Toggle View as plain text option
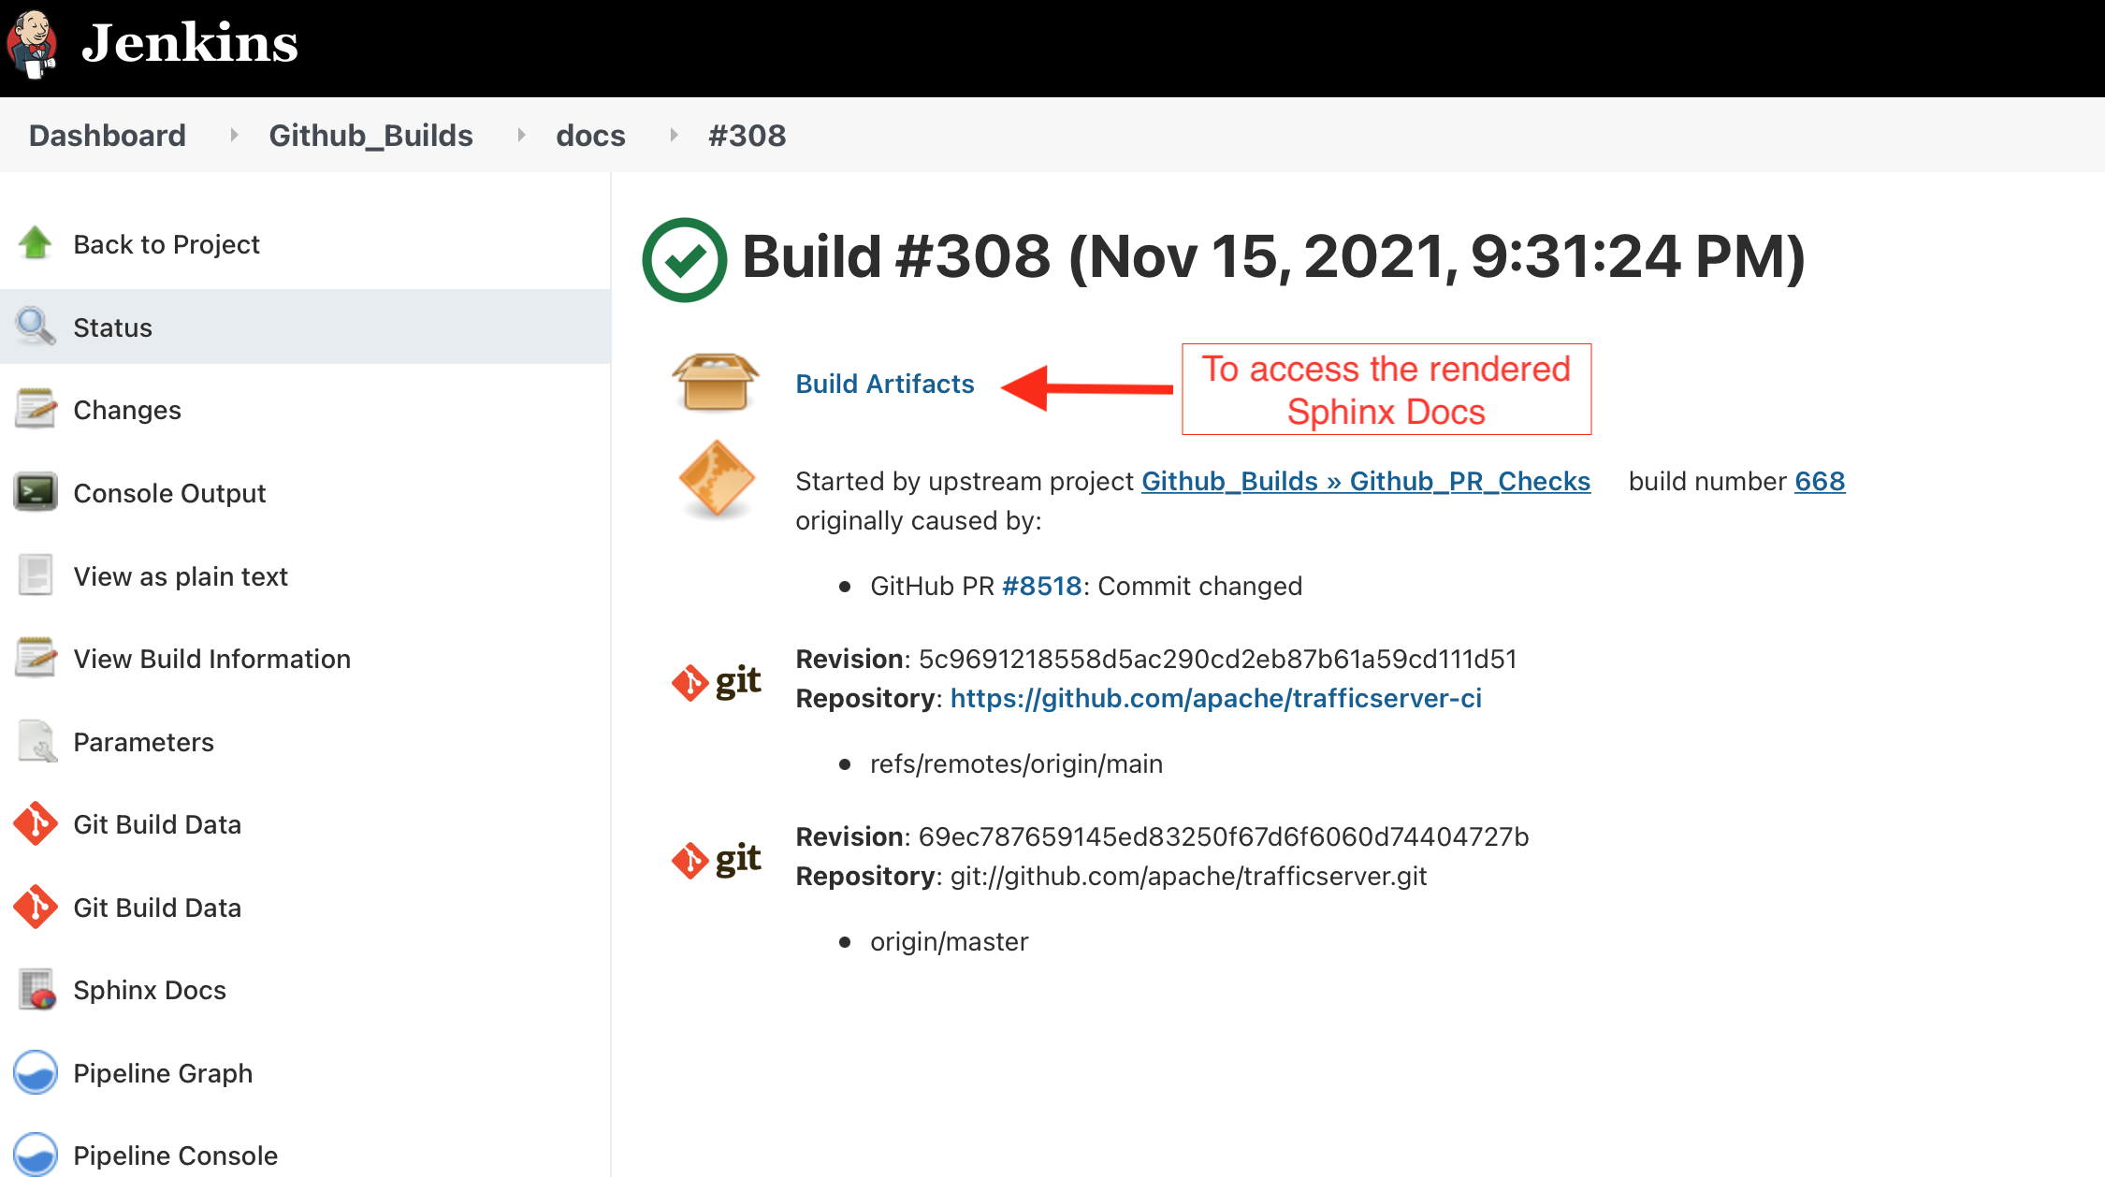 [x=181, y=575]
